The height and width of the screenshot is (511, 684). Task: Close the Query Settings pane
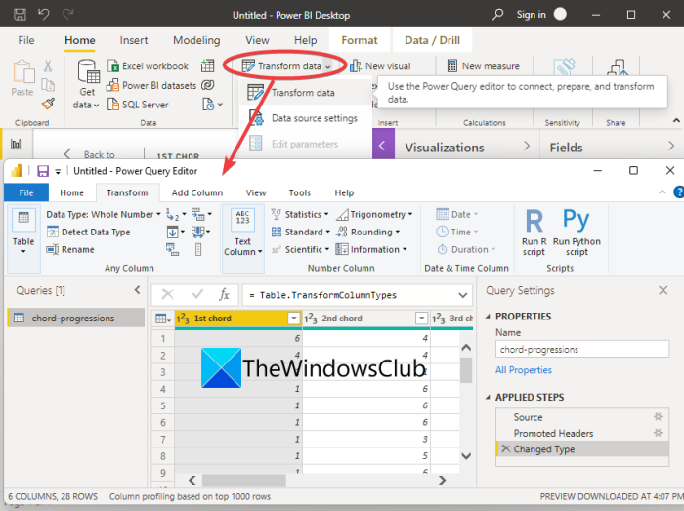coord(663,290)
